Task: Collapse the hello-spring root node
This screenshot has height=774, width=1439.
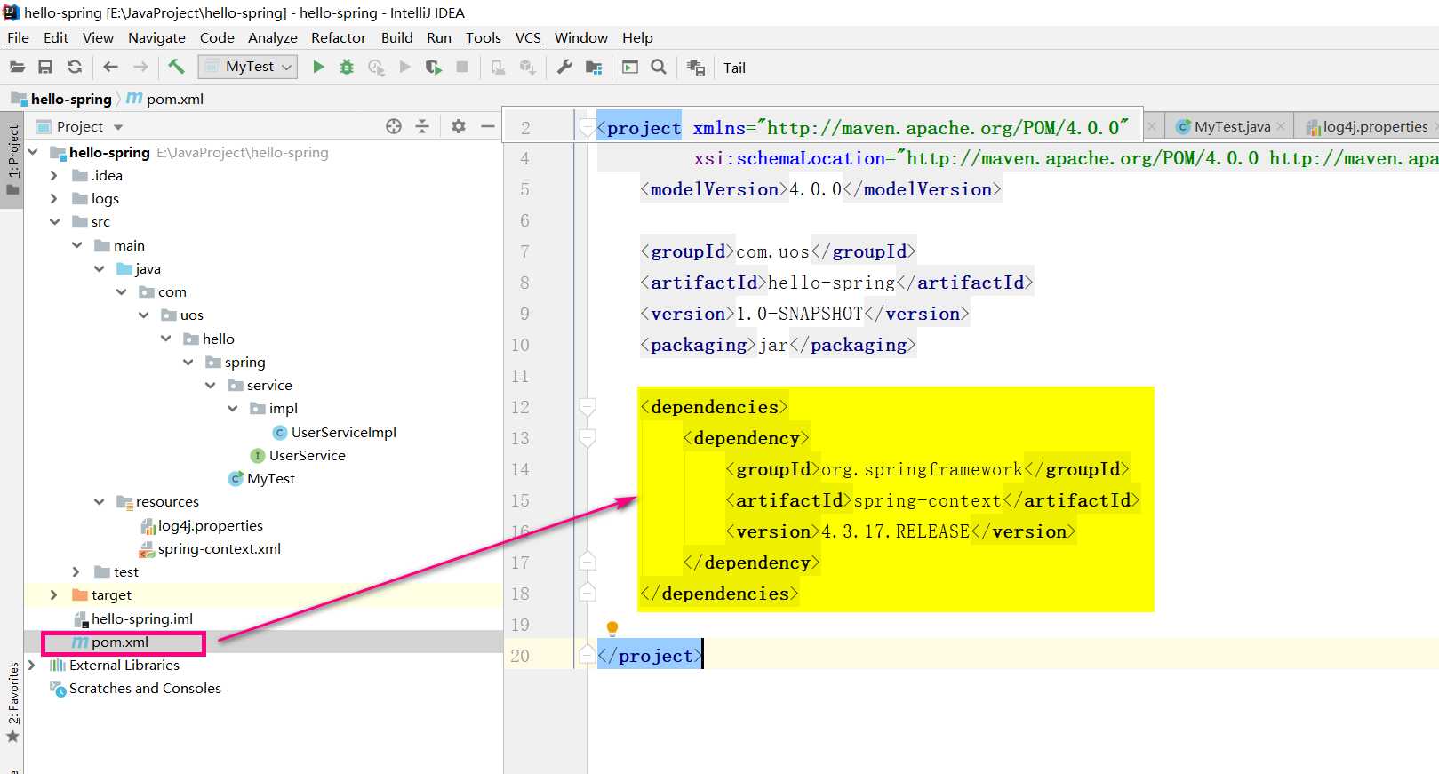Action: [33, 152]
